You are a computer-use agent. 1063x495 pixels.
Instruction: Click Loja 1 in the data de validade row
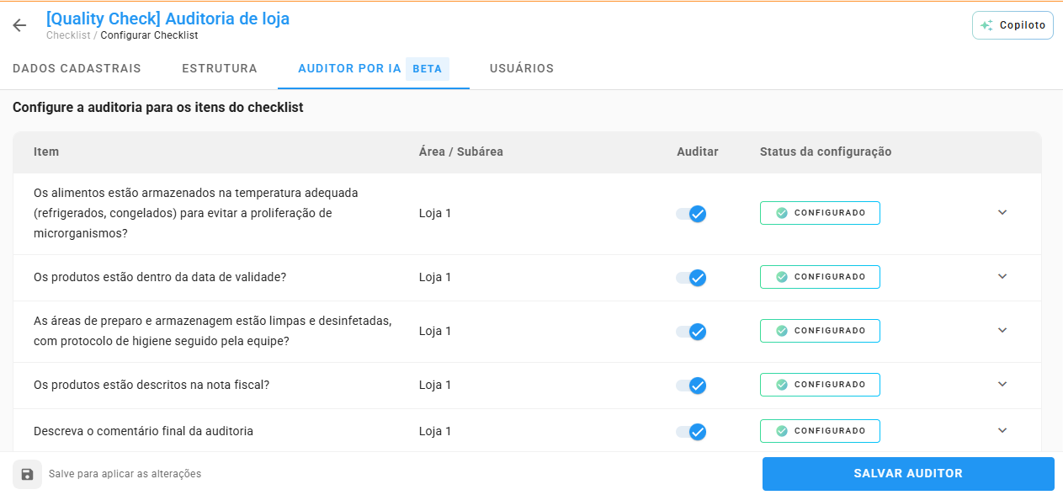tap(435, 277)
